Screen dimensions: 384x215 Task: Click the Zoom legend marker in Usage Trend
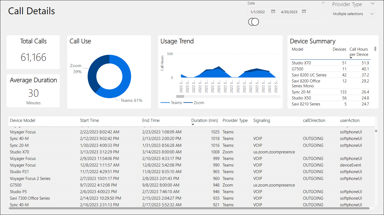click(x=188, y=103)
